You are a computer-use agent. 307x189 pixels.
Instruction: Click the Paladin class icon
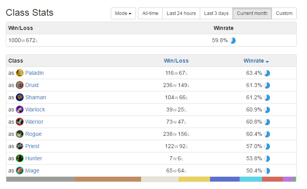click(20, 73)
